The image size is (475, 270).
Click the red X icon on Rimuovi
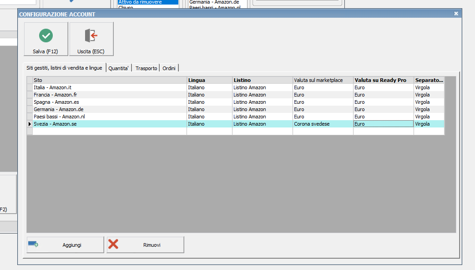tap(113, 244)
